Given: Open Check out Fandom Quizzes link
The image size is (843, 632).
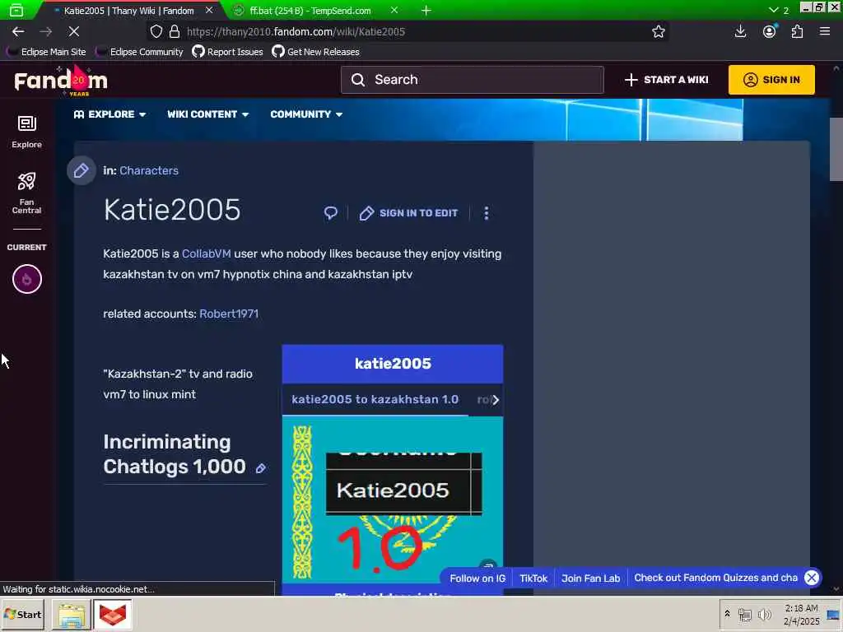Looking at the screenshot, I should click(x=715, y=578).
